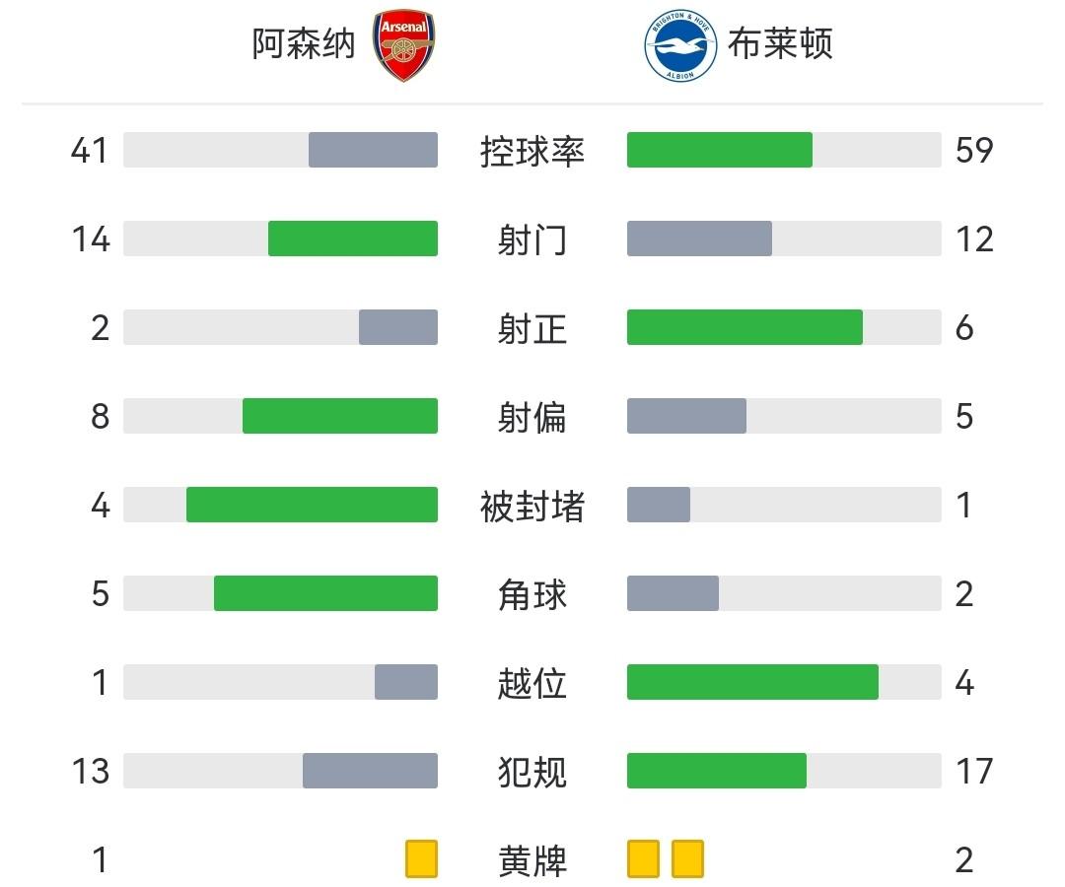This screenshot has width=1065, height=887.
Task: Open the 阿森纳 team name
Action: (304, 44)
